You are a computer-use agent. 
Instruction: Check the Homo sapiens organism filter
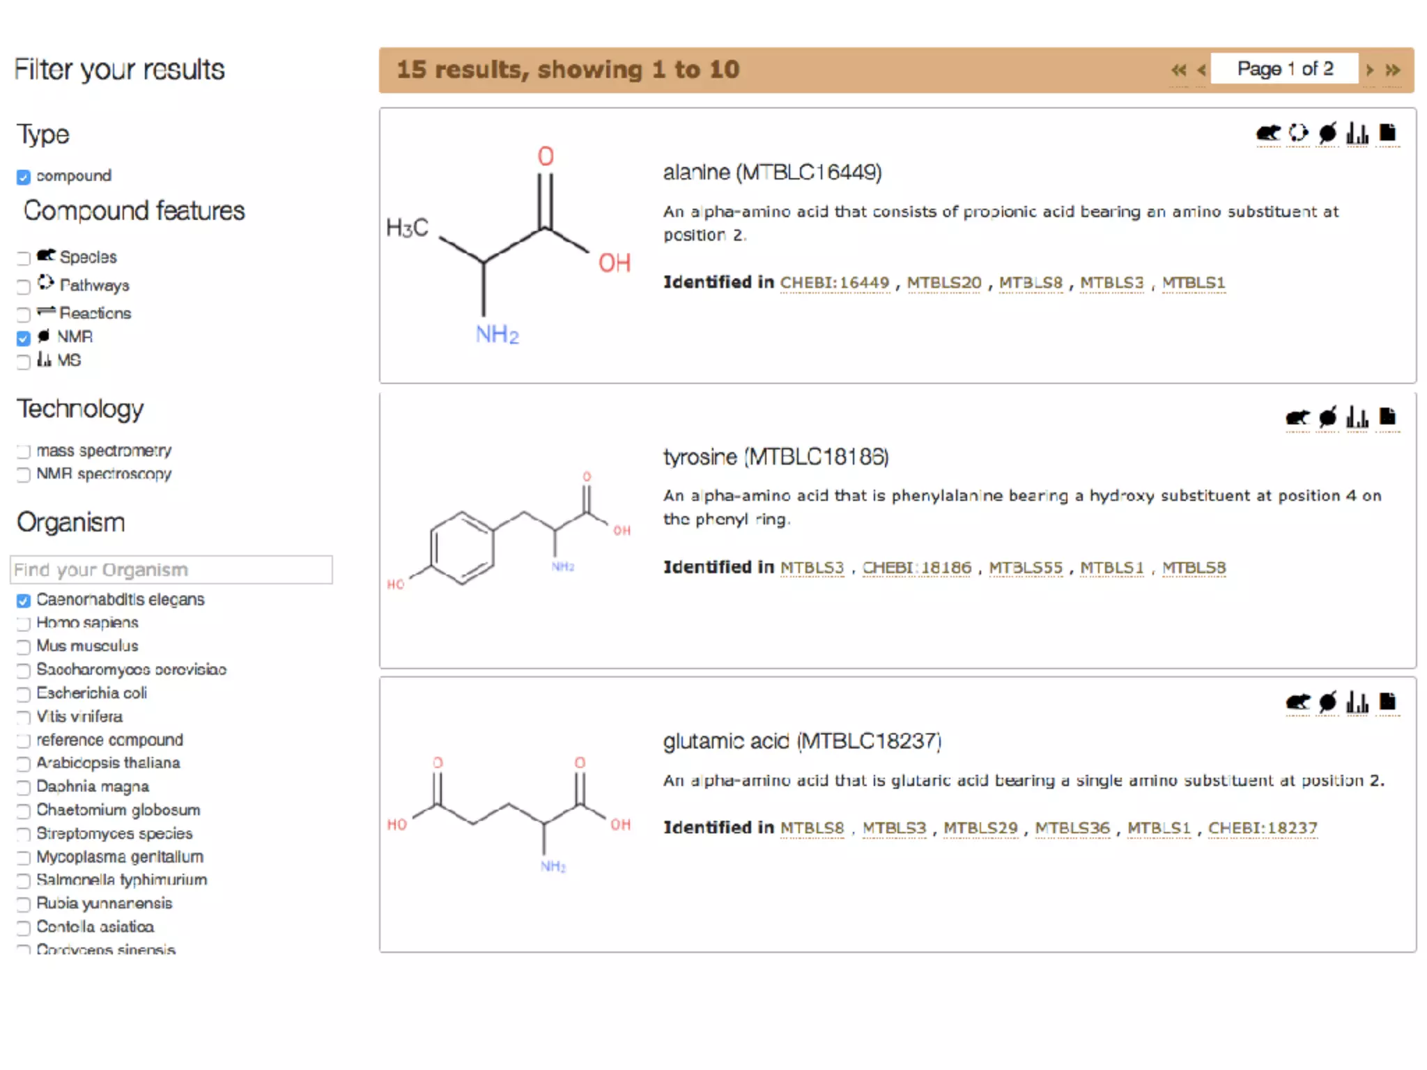[x=24, y=623]
